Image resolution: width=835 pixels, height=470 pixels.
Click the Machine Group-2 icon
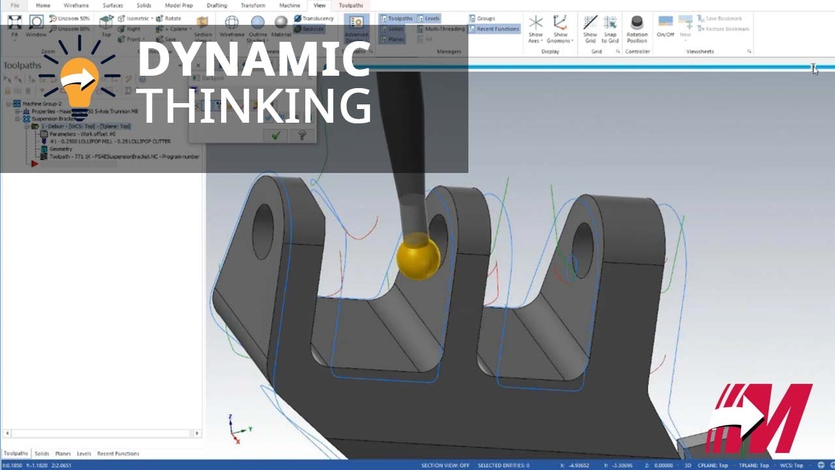pyautogui.click(x=17, y=104)
